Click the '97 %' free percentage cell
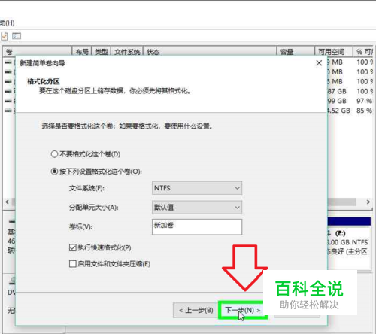Viewport: 376px width, 334px height. pyautogui.click(x=365, y=101)
